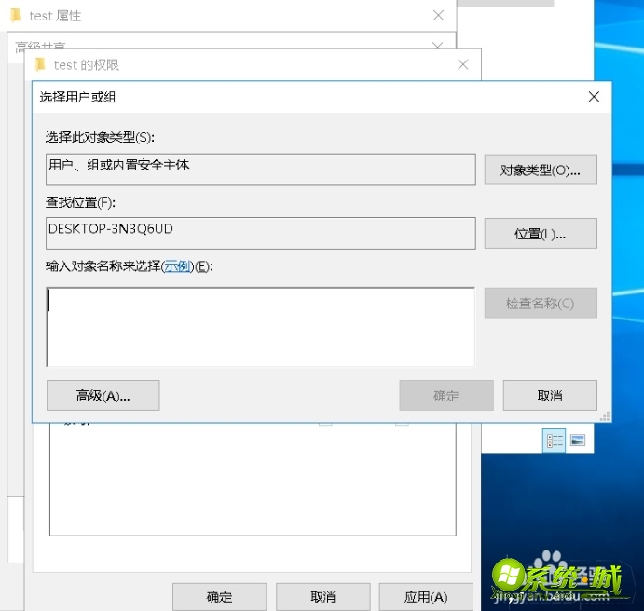Focus the object names input box
Image resolution: width=644 pixels, height=611 pixels.
[x=261, y=327]
